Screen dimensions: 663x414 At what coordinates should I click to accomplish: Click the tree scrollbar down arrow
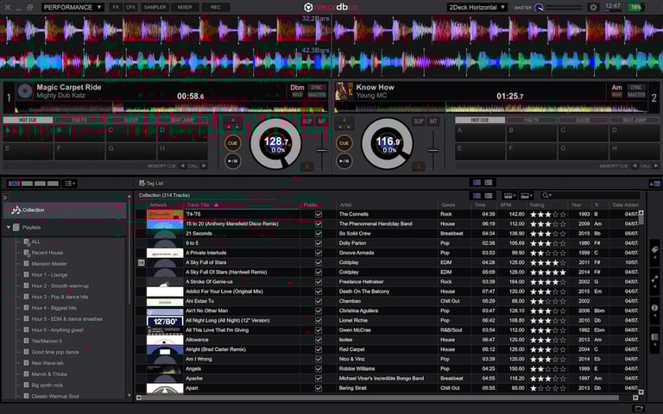click(129, 396)
